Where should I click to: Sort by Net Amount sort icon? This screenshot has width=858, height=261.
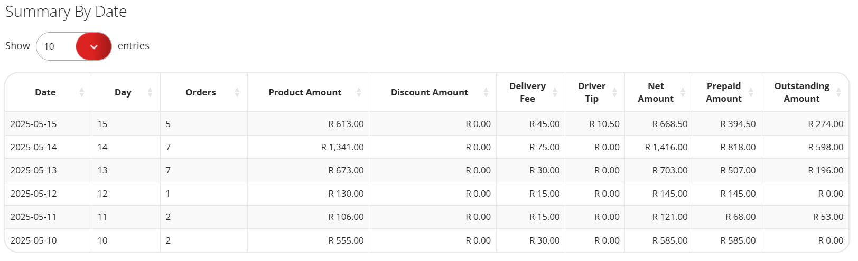(683, 92)
